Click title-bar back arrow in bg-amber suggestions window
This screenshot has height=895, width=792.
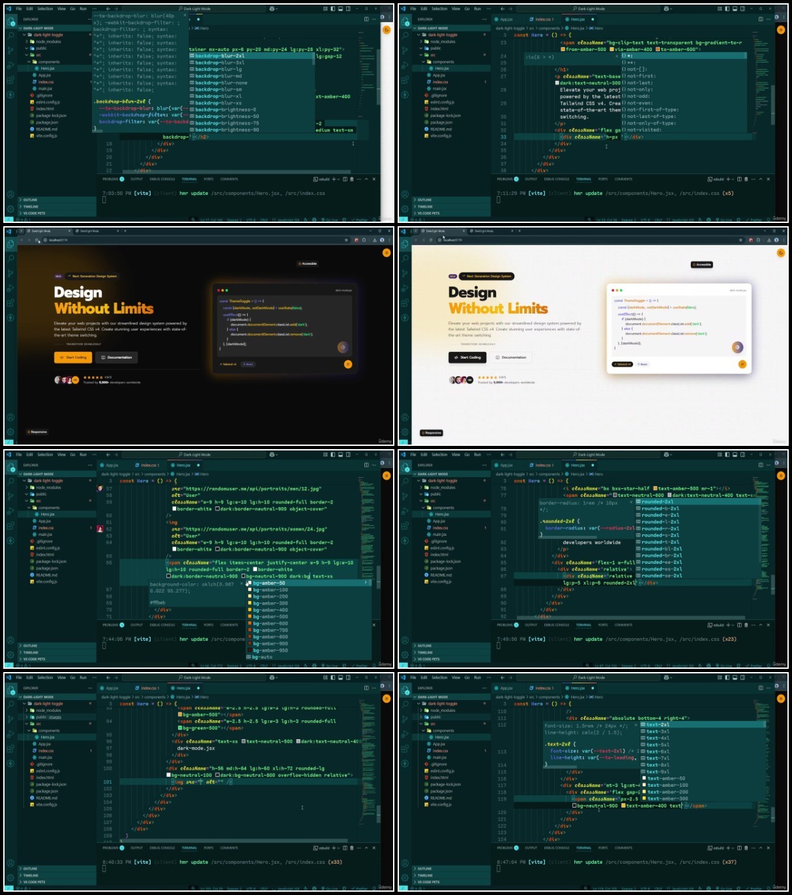click(x=108, y=454)
